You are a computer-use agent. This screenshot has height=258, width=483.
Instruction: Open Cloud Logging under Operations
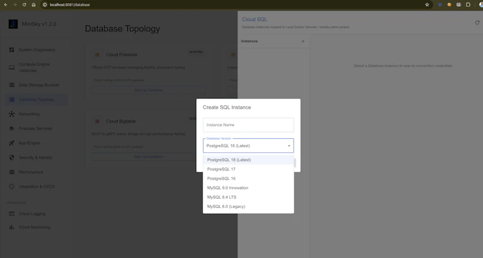click(36, 214)
